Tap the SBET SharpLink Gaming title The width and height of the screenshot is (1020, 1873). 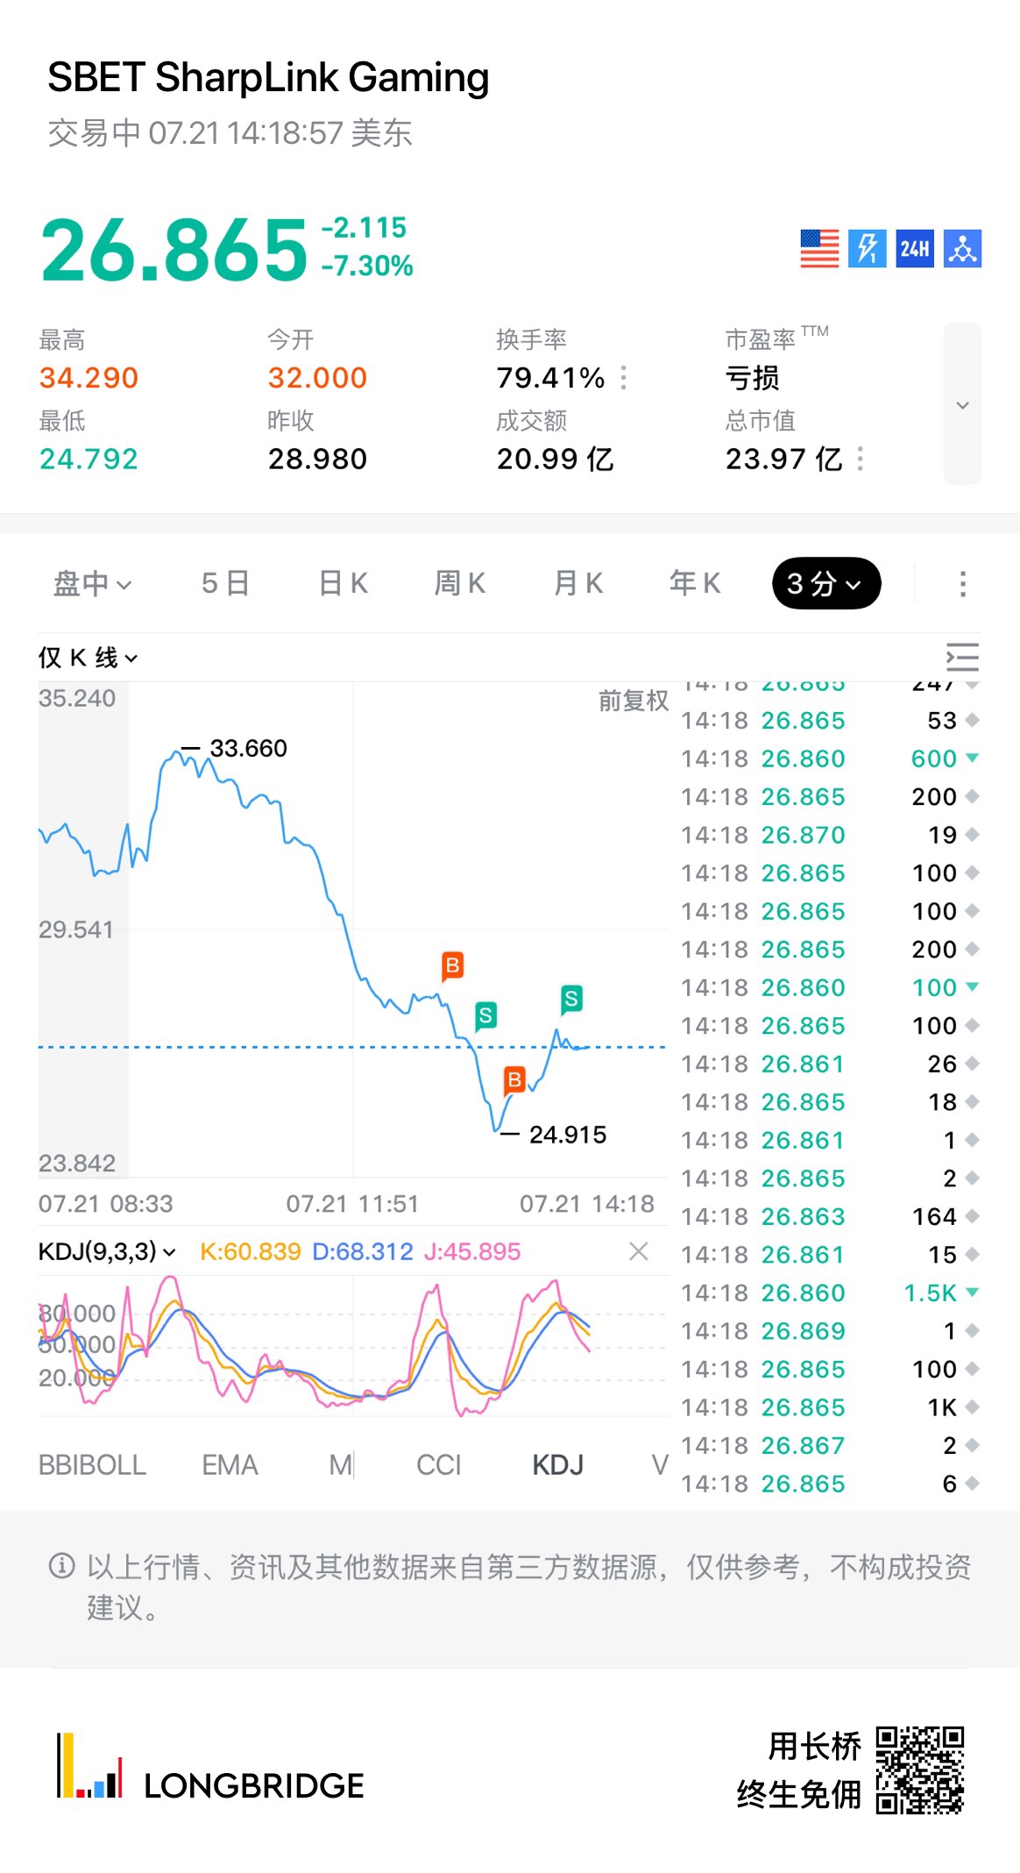[268, 77]
